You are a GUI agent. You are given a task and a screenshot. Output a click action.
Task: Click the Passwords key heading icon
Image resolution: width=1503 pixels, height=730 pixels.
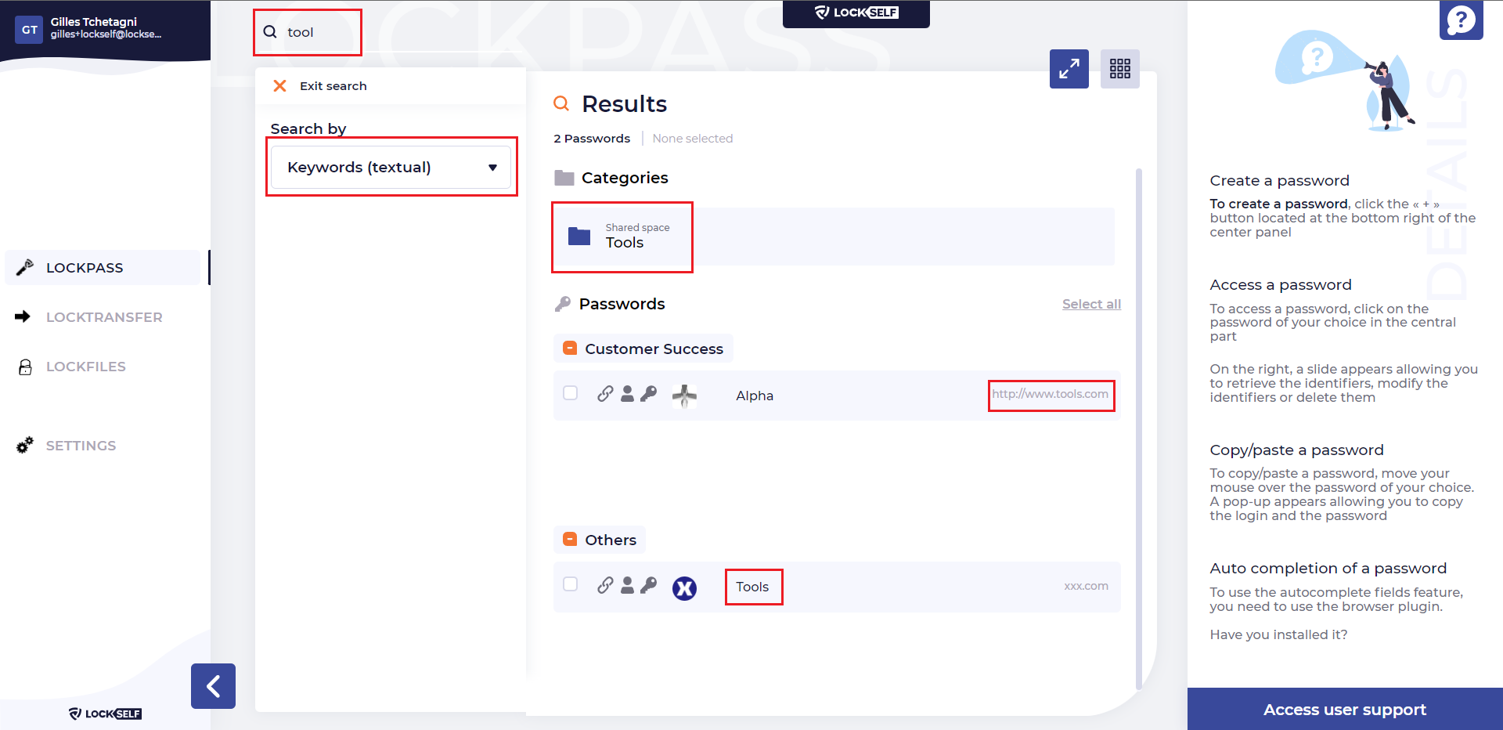pos(563,304)
